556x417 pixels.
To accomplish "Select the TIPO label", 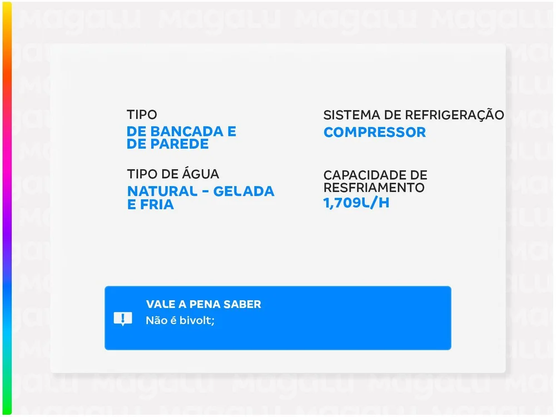I will point(142,115).
